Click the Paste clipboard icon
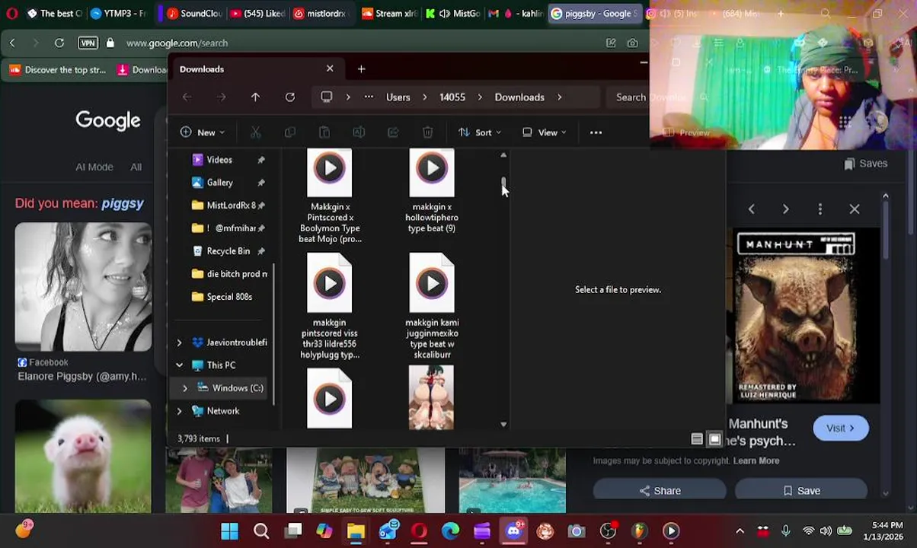The width and height of the screenshot is (917, 548). 324,132
